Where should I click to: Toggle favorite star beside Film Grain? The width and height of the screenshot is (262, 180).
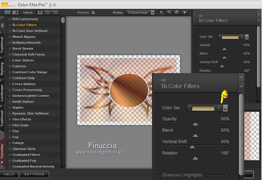pyautogui.click(x=9, y=125)
